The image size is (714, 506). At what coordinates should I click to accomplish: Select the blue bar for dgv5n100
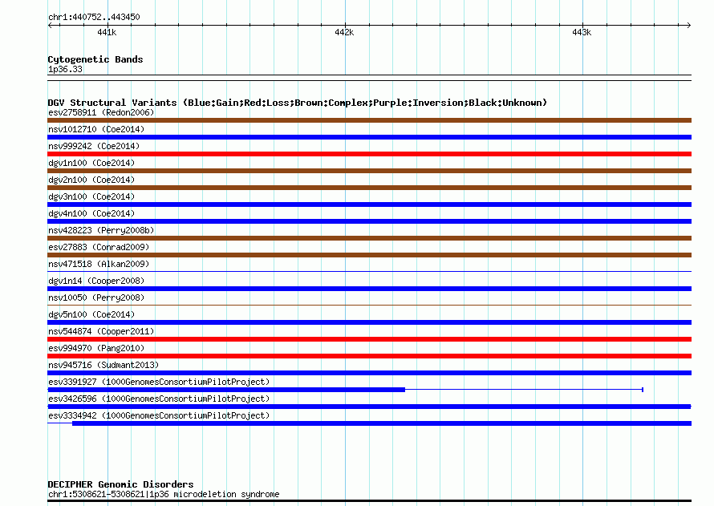click(369, 322)
